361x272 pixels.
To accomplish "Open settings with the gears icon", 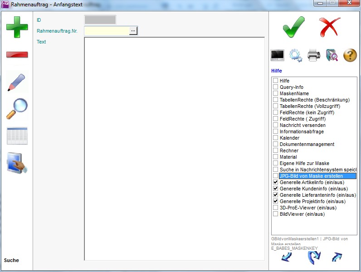I will coord(296,55).
